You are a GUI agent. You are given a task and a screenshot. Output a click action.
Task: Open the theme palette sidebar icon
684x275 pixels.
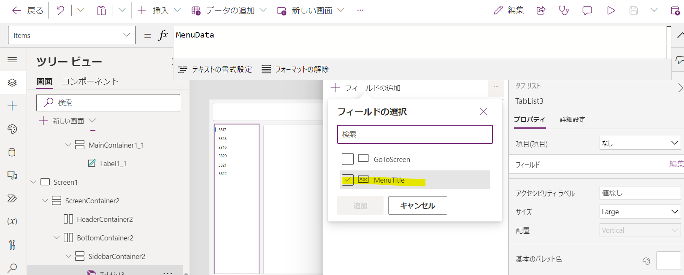12,129
